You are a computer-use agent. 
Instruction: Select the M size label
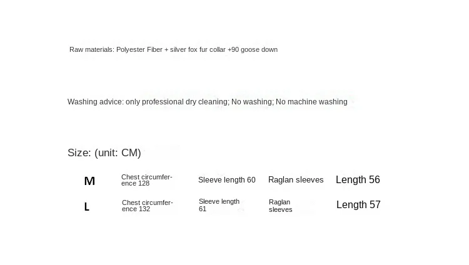click(89, 181)
